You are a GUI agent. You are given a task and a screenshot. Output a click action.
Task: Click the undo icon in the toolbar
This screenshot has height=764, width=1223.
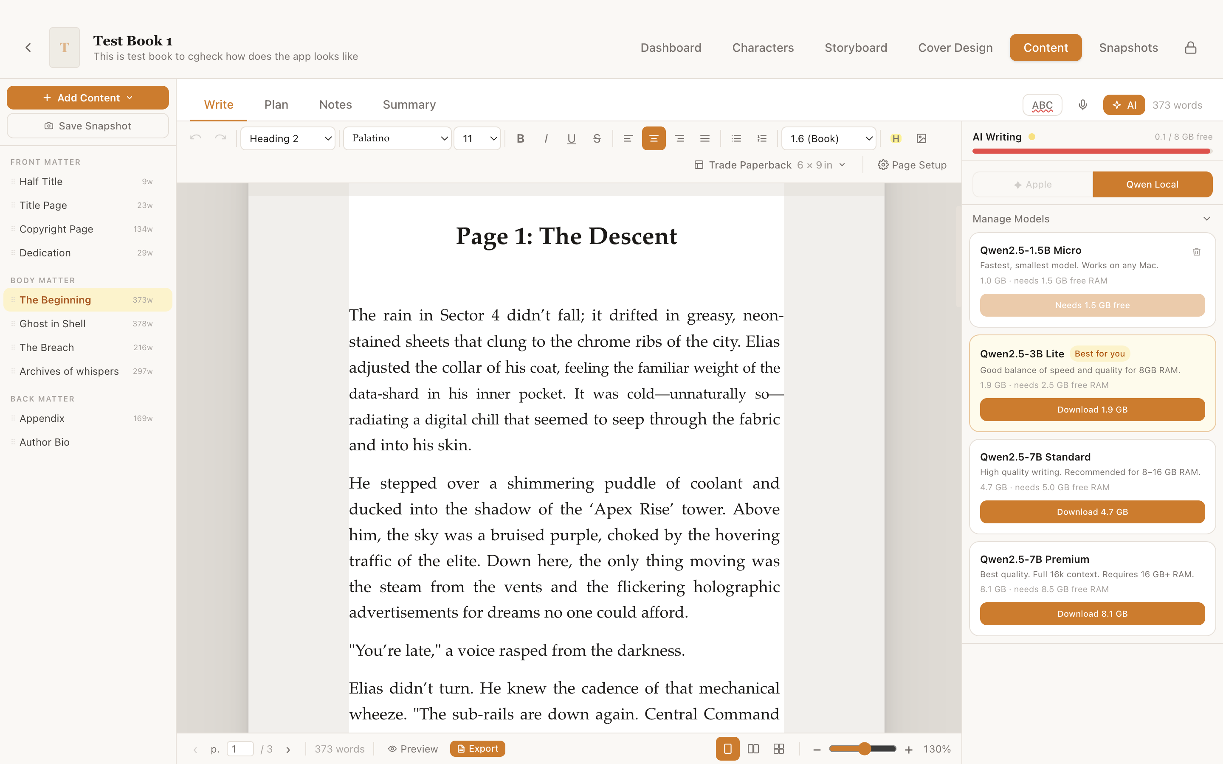pos(196,138)
